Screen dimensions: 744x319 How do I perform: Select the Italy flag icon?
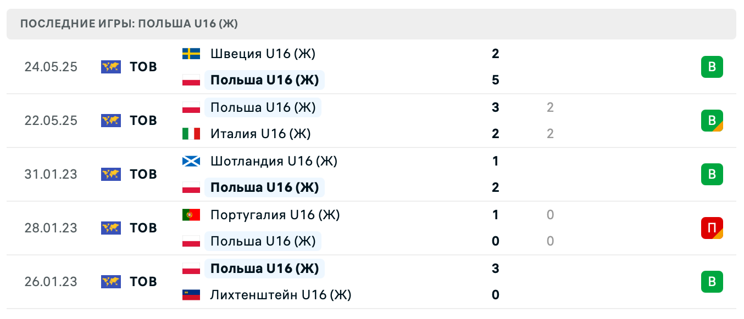click(191, 134)
